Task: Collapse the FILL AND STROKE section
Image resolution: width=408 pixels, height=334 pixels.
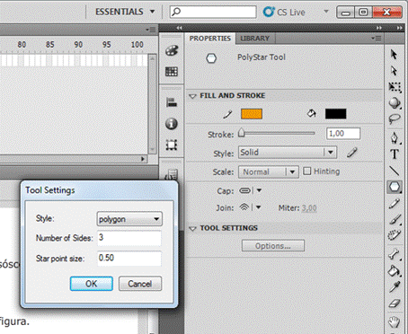Action: 192,96
